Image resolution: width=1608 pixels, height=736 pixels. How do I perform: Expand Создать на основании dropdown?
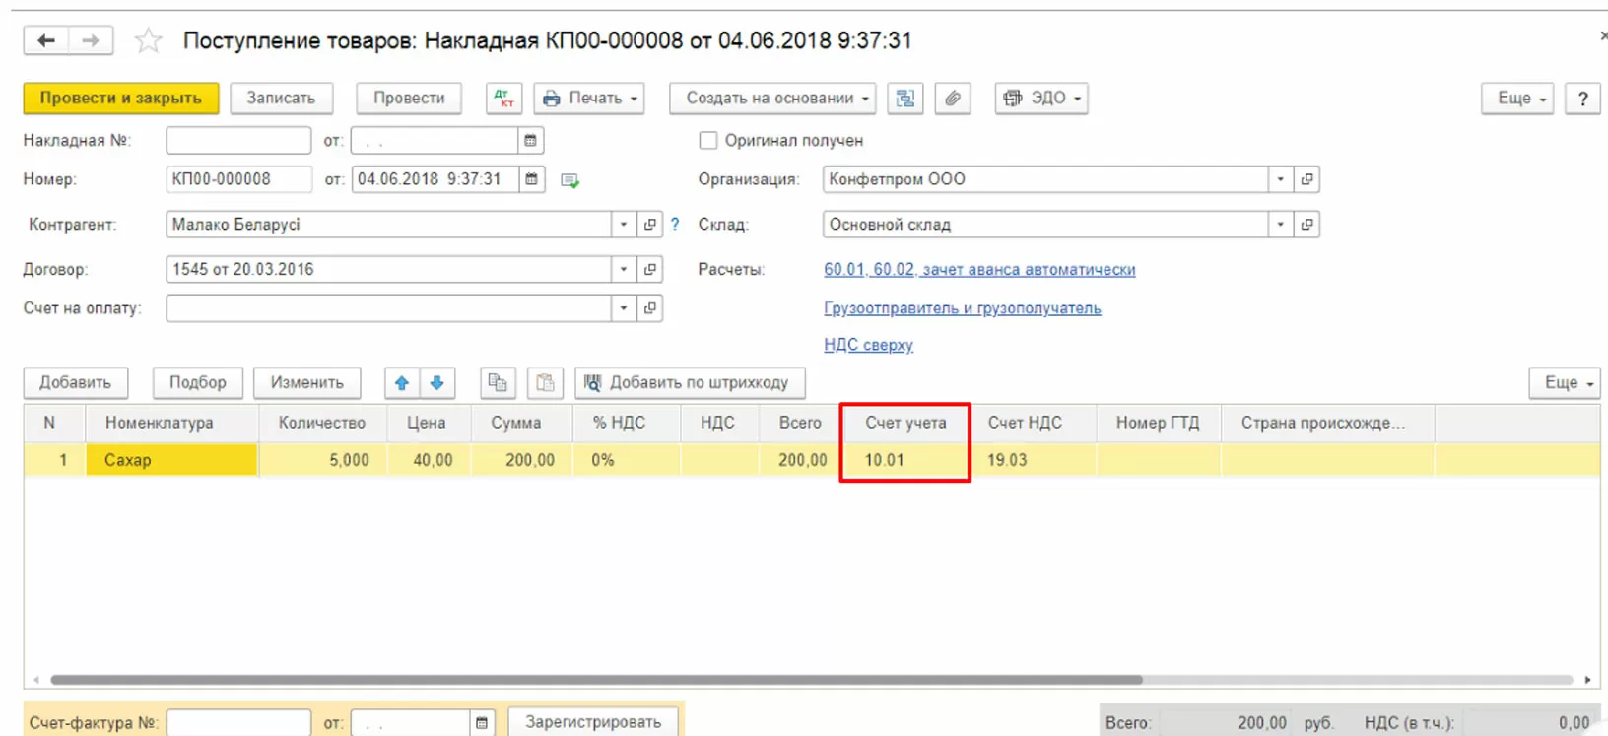click(x=772, y=99)
